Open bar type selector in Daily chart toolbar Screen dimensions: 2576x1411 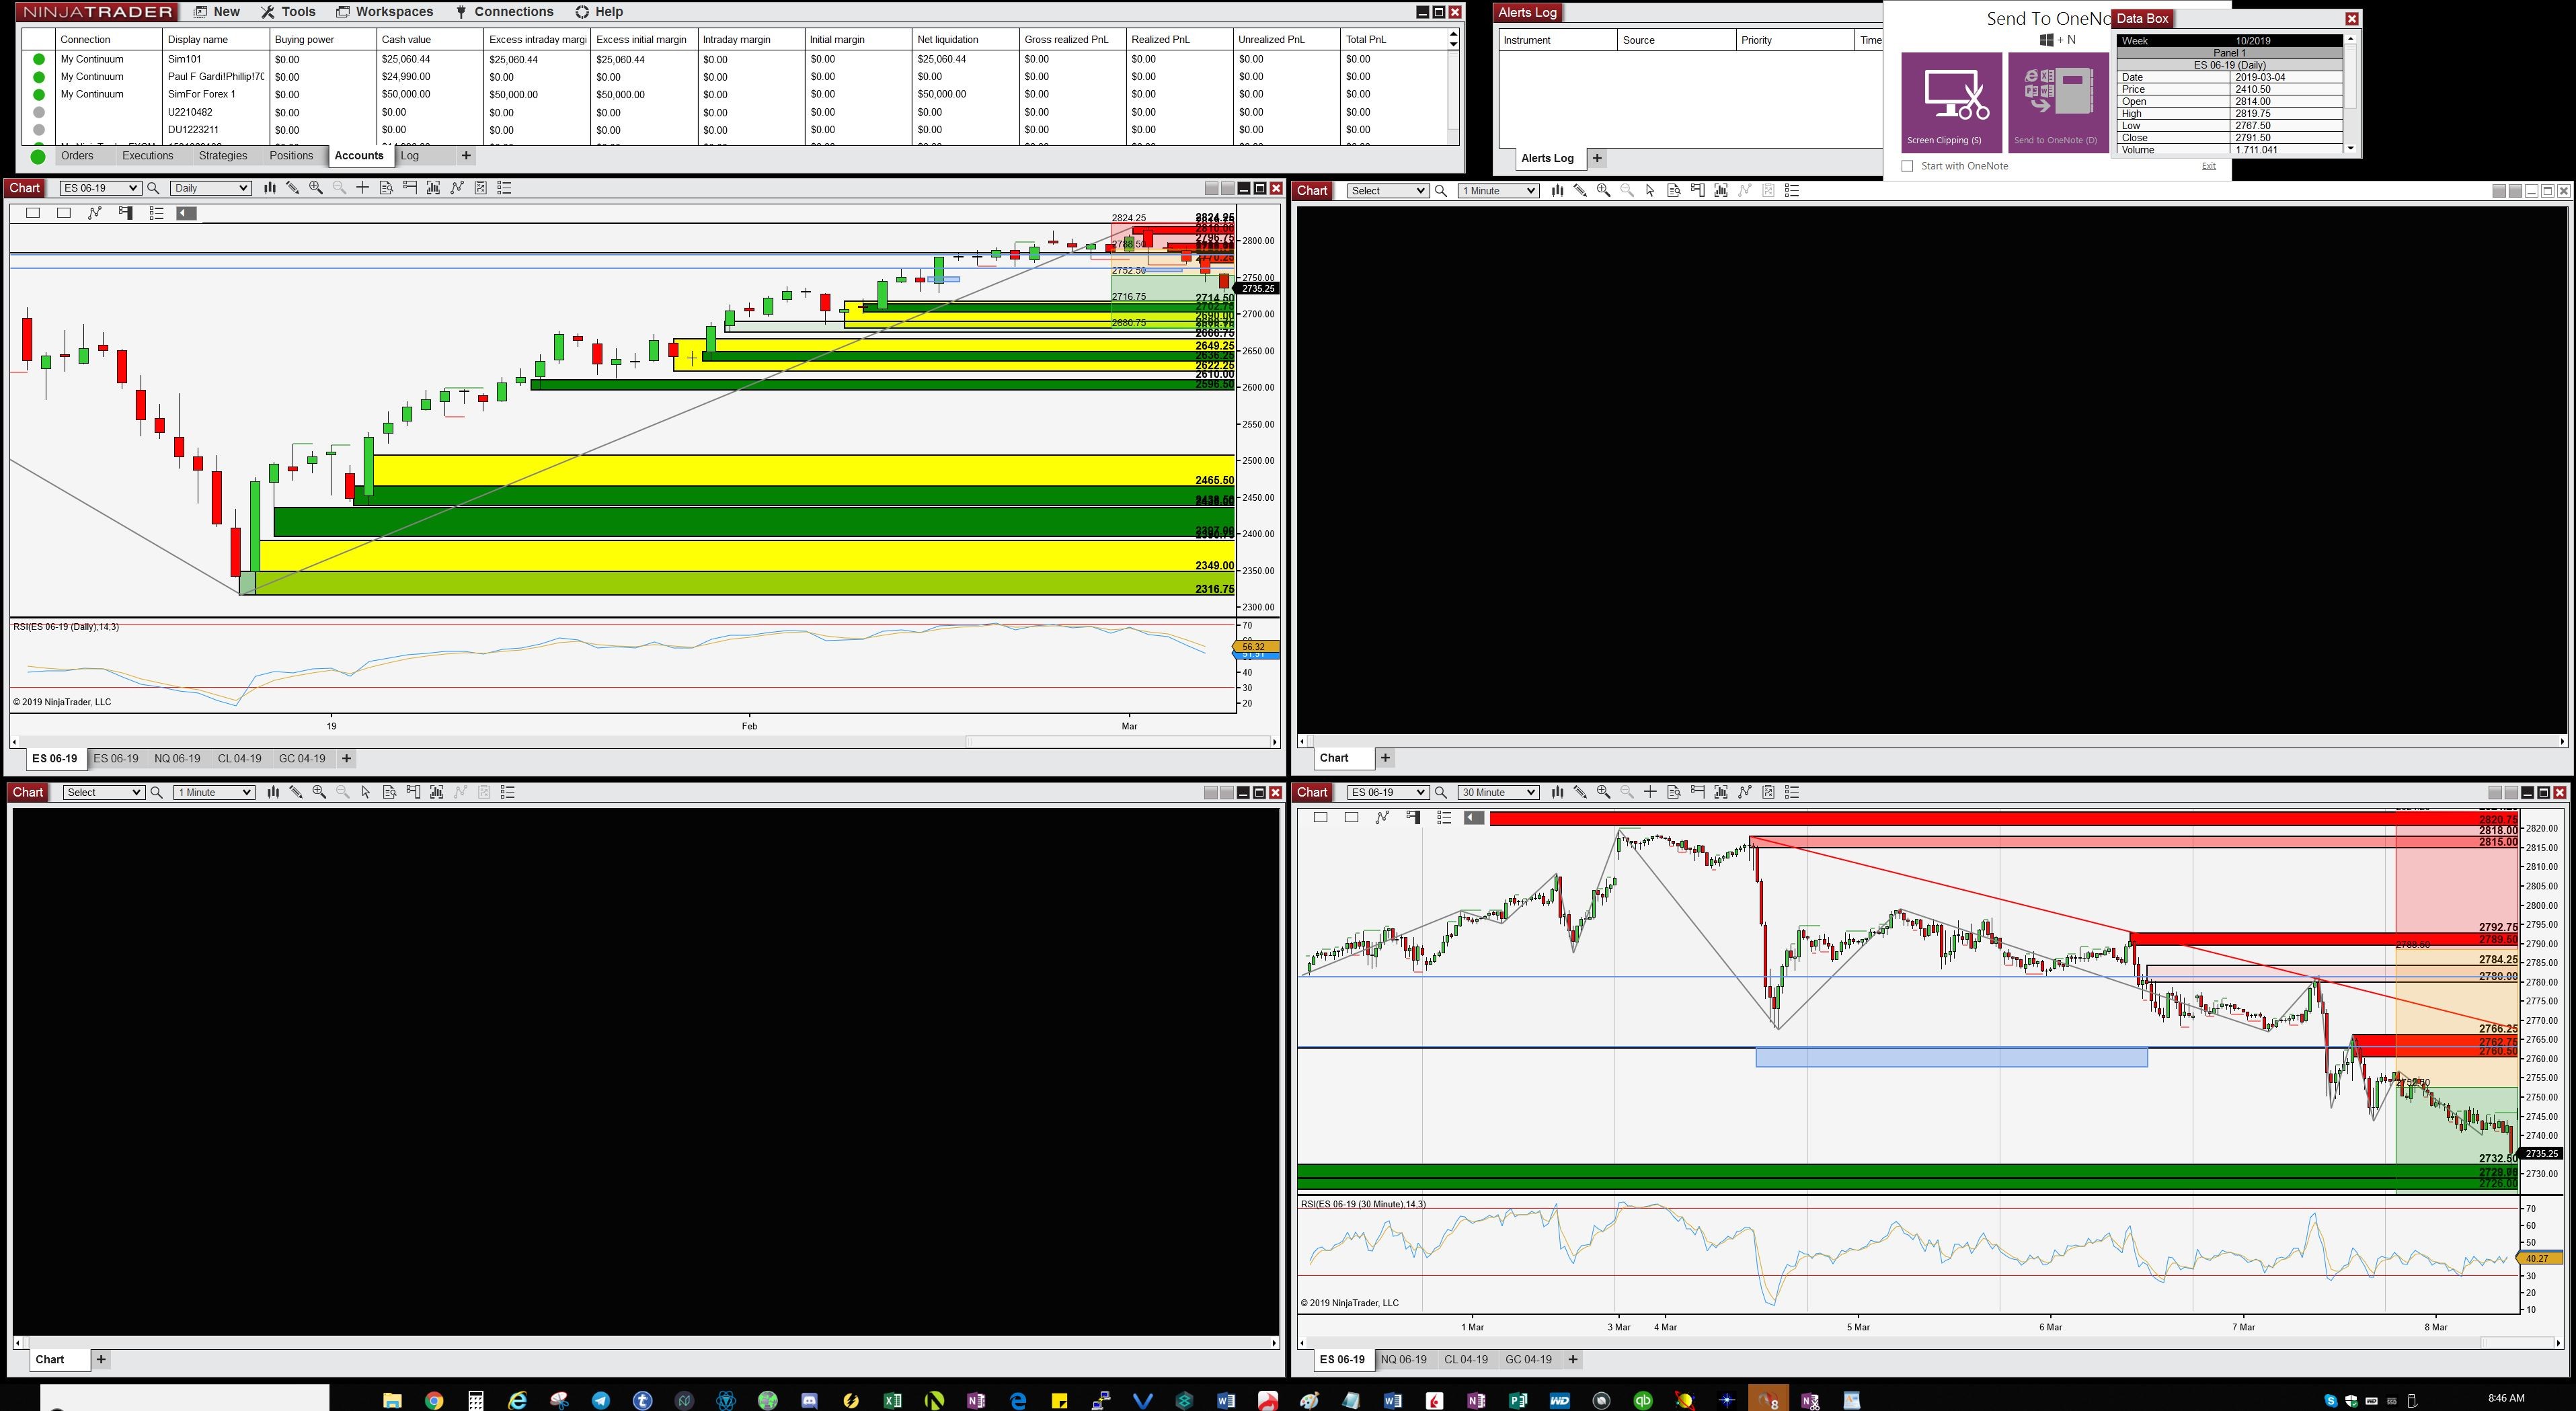[x=269, y=188]
